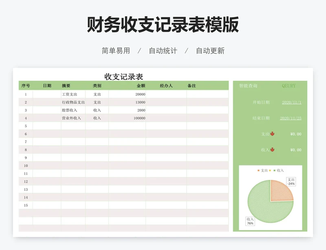Click the 财务收支记录表模版 main heading
Screen dimensions: 326x250
163,24
